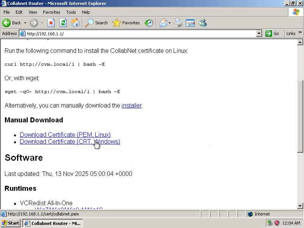Viewport: 304px width, 228px height.
Task: Stop page loading with red X icon
Action: 51,23
